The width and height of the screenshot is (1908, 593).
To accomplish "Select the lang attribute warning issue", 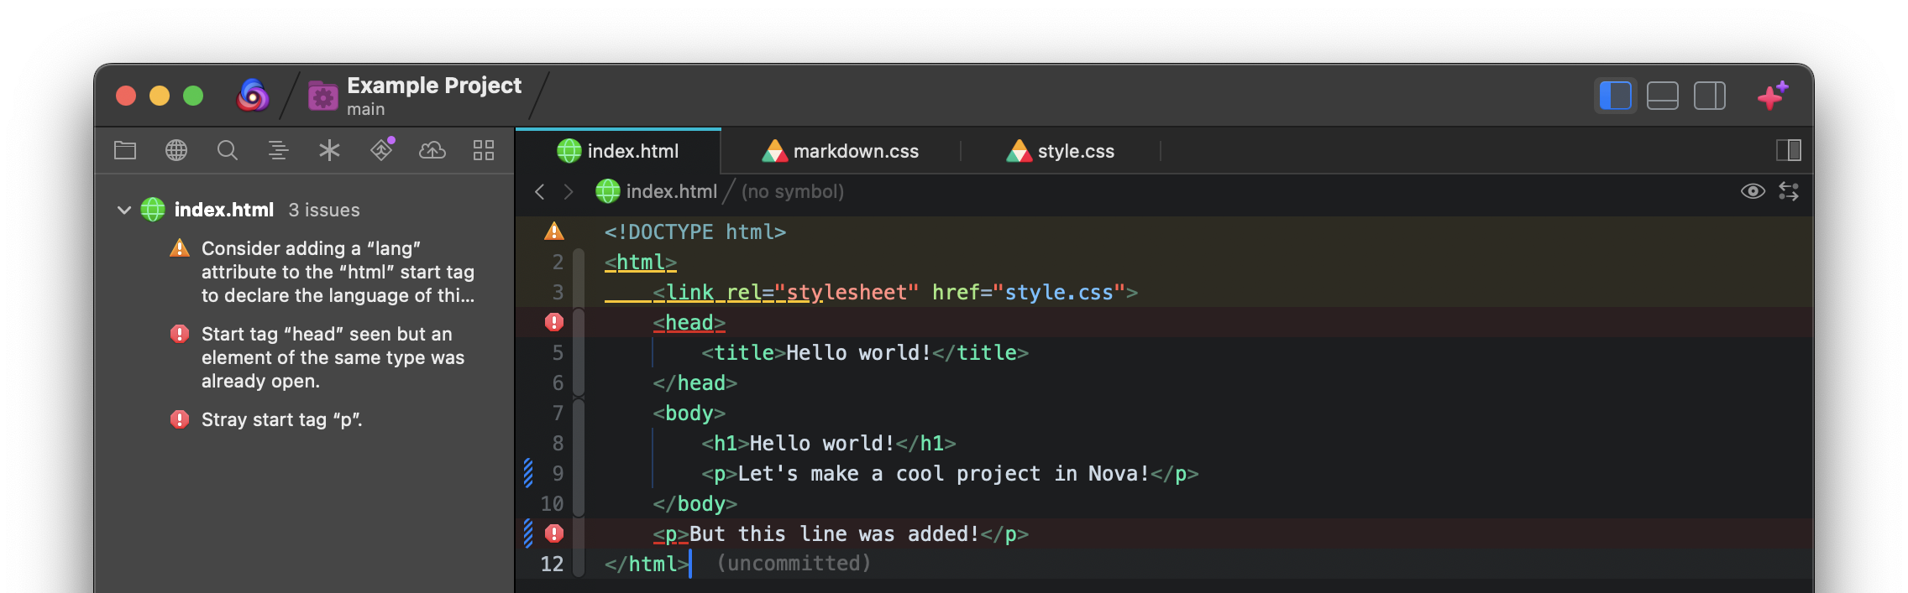I will coord(322,272).
